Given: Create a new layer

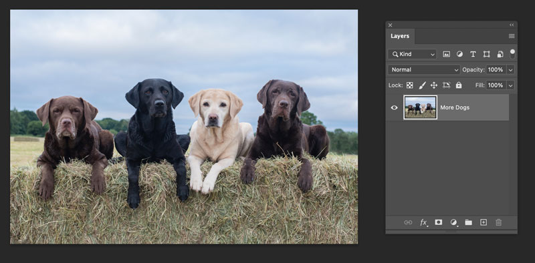Looking at the screenshot, I should click(484, 222).
